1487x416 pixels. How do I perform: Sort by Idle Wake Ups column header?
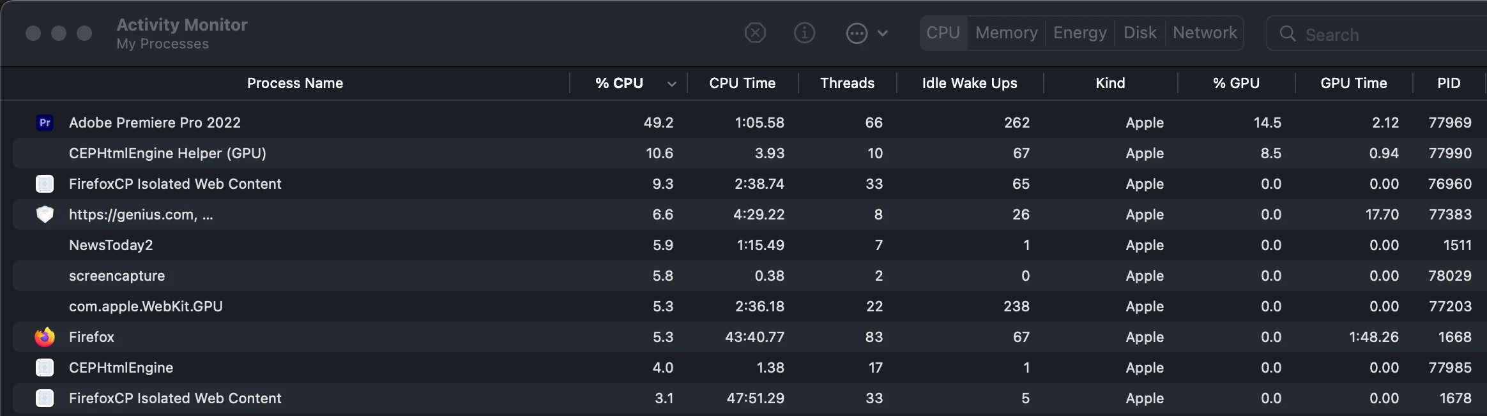pyautogui.click(x=970, y=83)
